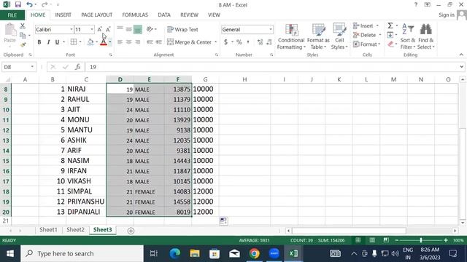Screen dimensions: 467x262
Task: Toggle Wrap Text
Action: point(182,29)
